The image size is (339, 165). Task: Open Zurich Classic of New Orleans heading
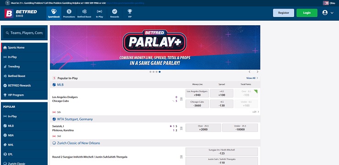pos(78,143)
